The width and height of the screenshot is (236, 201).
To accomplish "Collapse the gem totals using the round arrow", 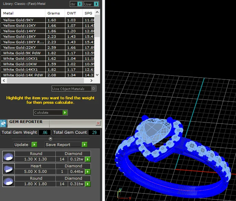I will pyautogui.click(x=51, y=138).
